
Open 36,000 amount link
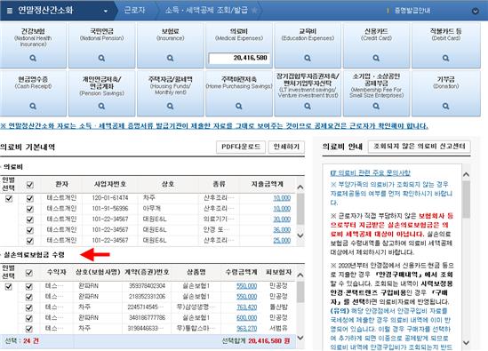coord(282,230)
